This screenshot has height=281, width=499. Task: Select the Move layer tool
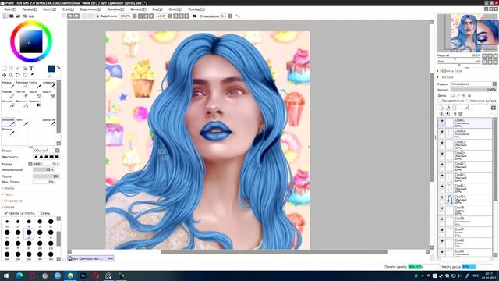click(4, 75)
